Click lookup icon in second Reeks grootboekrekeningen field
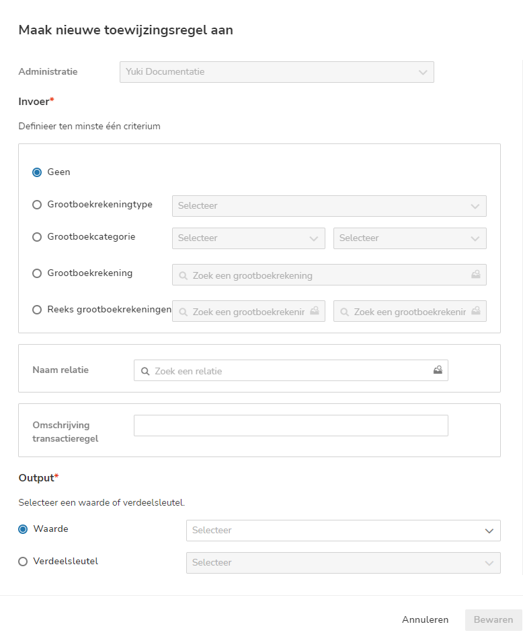 coord(475,311)
